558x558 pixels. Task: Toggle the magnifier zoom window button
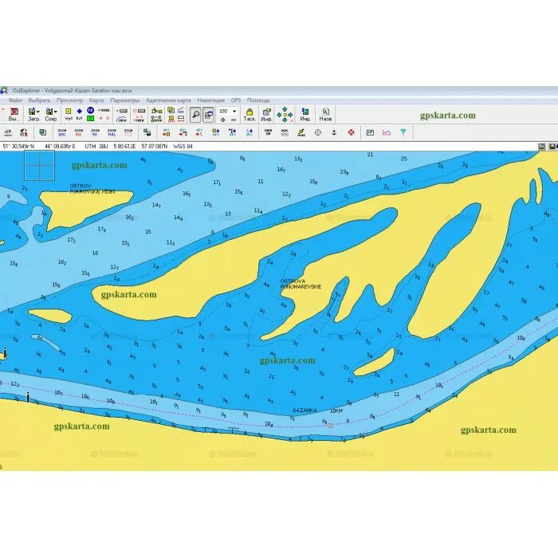pyautogui.click(x=195, y=115)
